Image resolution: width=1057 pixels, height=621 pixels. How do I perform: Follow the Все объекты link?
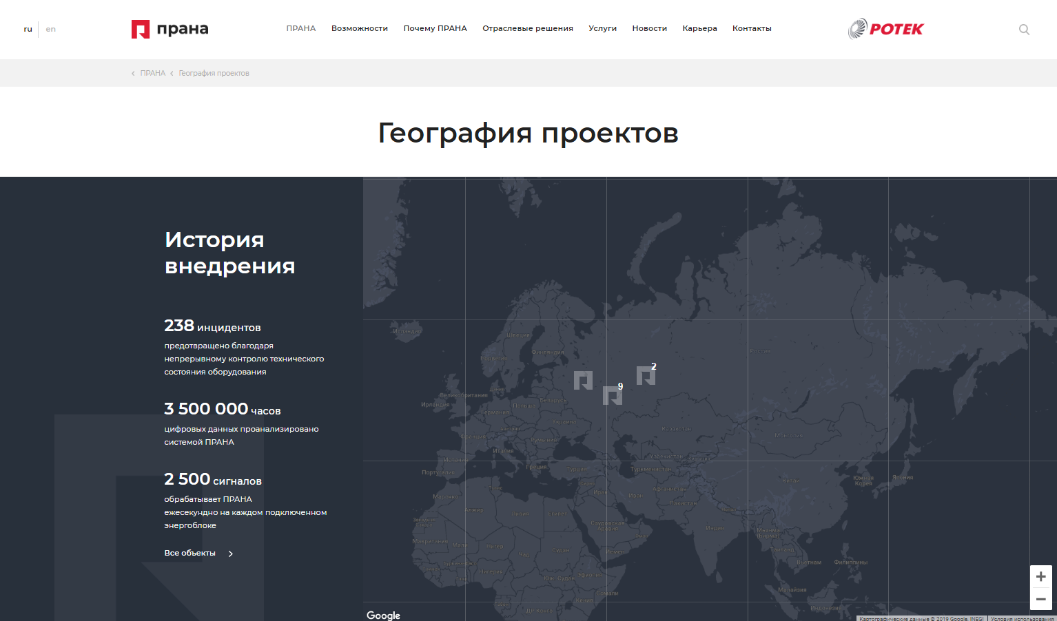[x=188, y=553]
